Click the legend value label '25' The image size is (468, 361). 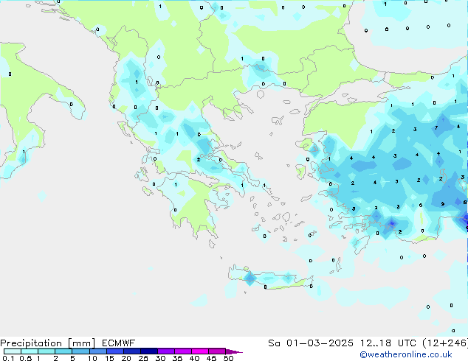143,358
